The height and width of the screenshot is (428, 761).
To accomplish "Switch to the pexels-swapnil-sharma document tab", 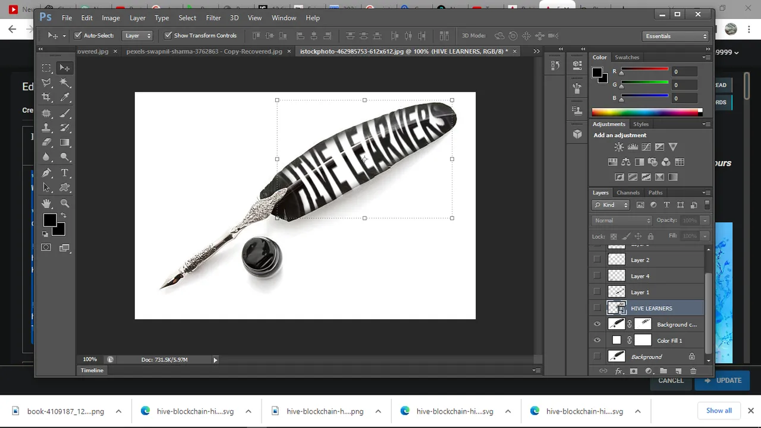I will 204,51.
